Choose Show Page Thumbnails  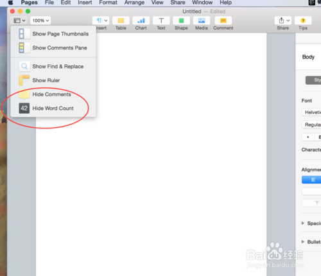pos(53,34)
